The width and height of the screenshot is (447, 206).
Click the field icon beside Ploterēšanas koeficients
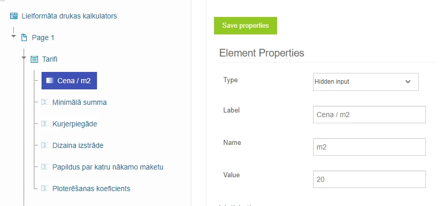44,189
